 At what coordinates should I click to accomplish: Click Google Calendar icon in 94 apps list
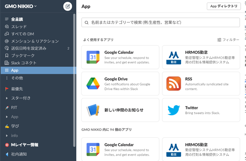[x=93, y=150]
